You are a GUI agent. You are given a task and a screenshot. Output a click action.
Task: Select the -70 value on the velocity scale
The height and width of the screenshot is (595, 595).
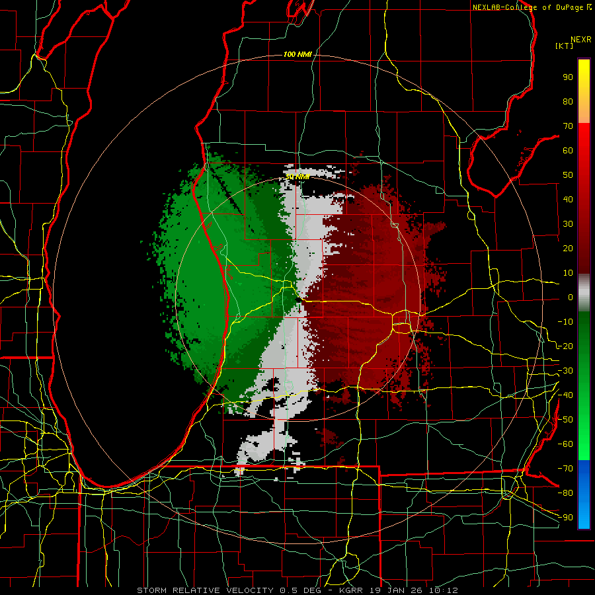[x=565, y=469]
